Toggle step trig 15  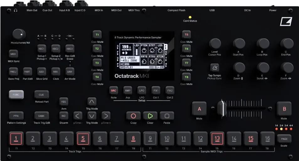[x=251, y=139]
